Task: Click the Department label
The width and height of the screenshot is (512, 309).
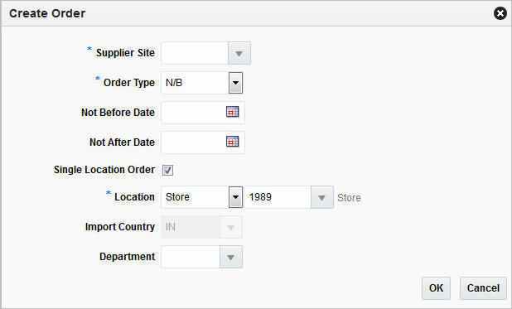Action: click(x=127, y=257)
